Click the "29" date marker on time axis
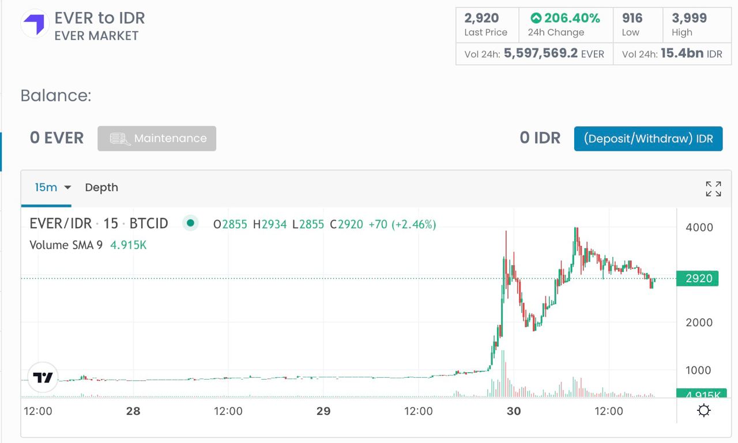Screen dimensions: 738x443 pyautogui.click(x=323, y=411)
